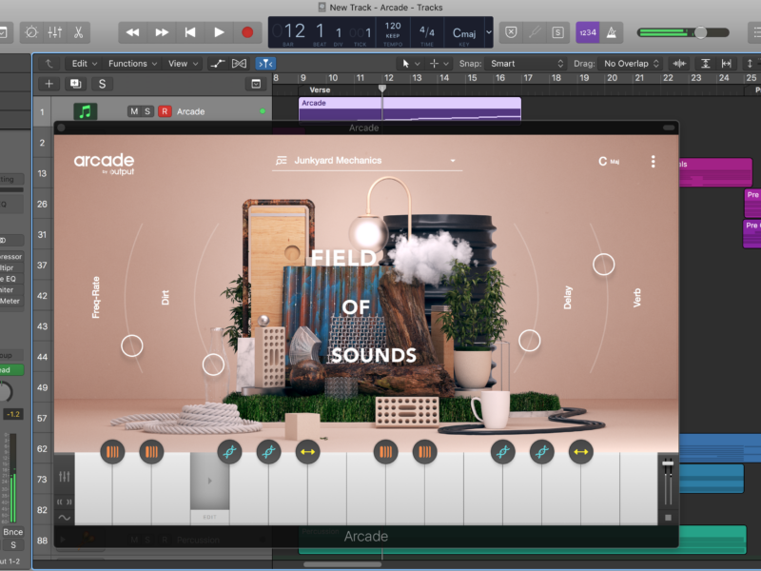The width and height of the screenshot is (761, 571).
Task: Click the add track plus button
Action: [49, 84]
